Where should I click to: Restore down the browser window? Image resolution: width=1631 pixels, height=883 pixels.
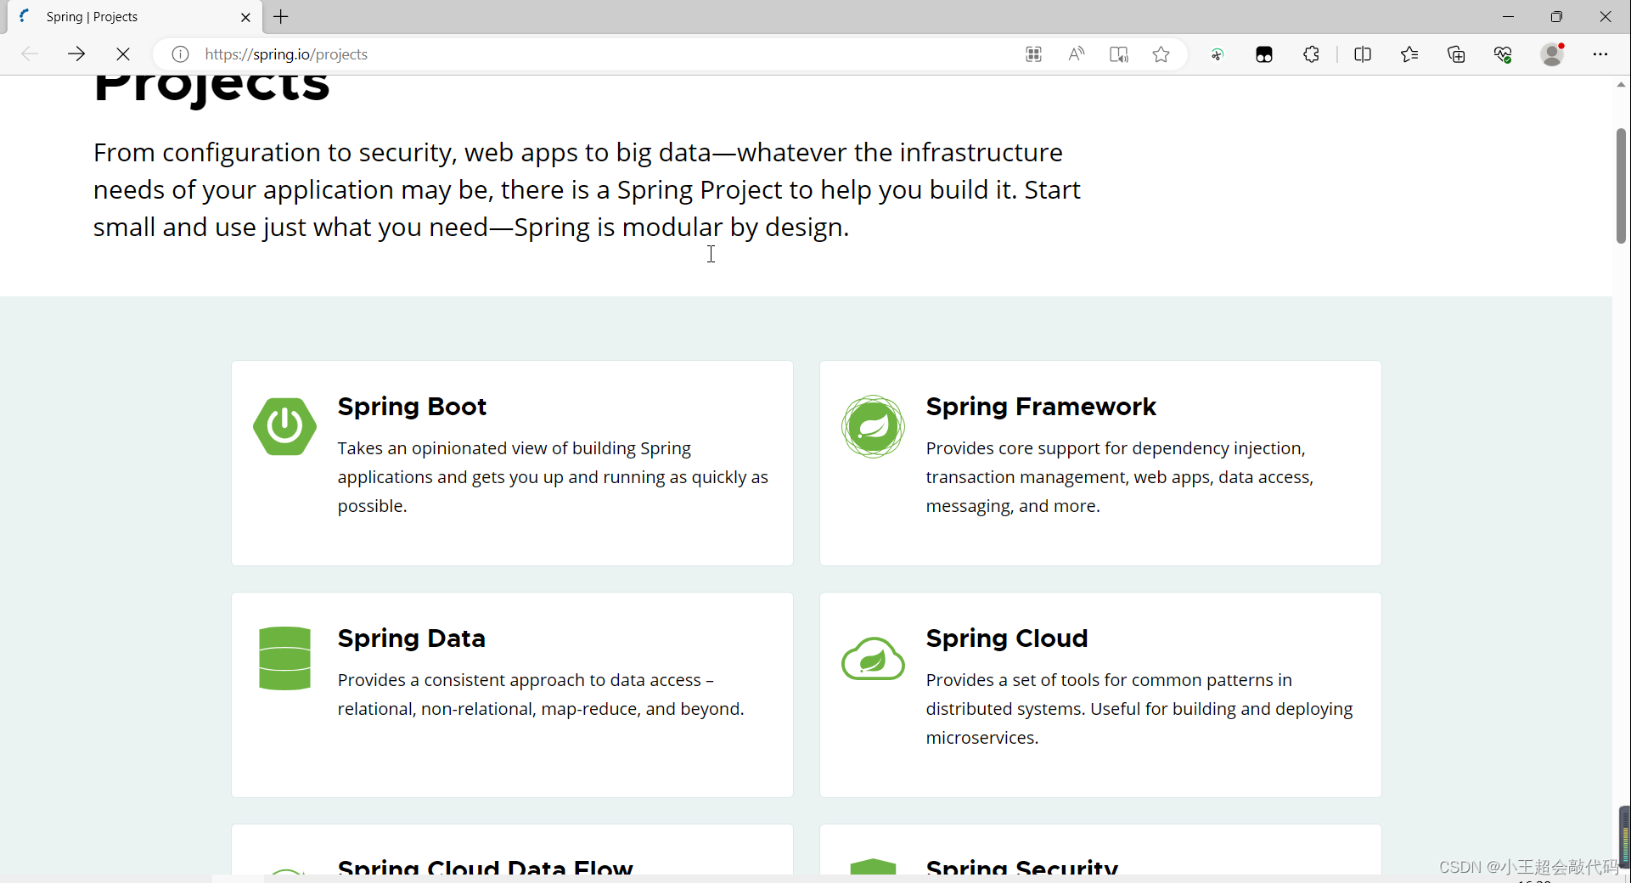[x=1556, y=17]
